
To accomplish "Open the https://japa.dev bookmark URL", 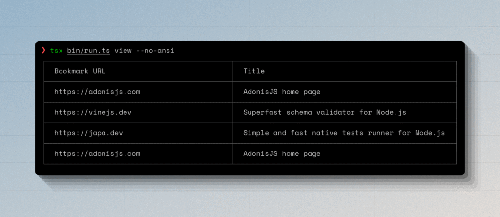I will point(90,133).
